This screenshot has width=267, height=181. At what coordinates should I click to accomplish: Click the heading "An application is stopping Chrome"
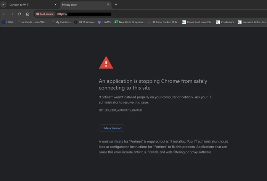click(x=153, y=84)
